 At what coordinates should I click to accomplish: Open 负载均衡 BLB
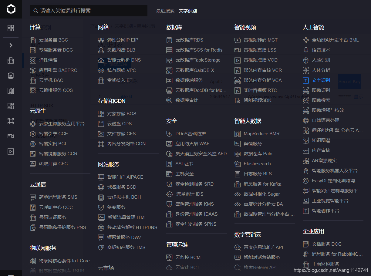pos(121,50)
